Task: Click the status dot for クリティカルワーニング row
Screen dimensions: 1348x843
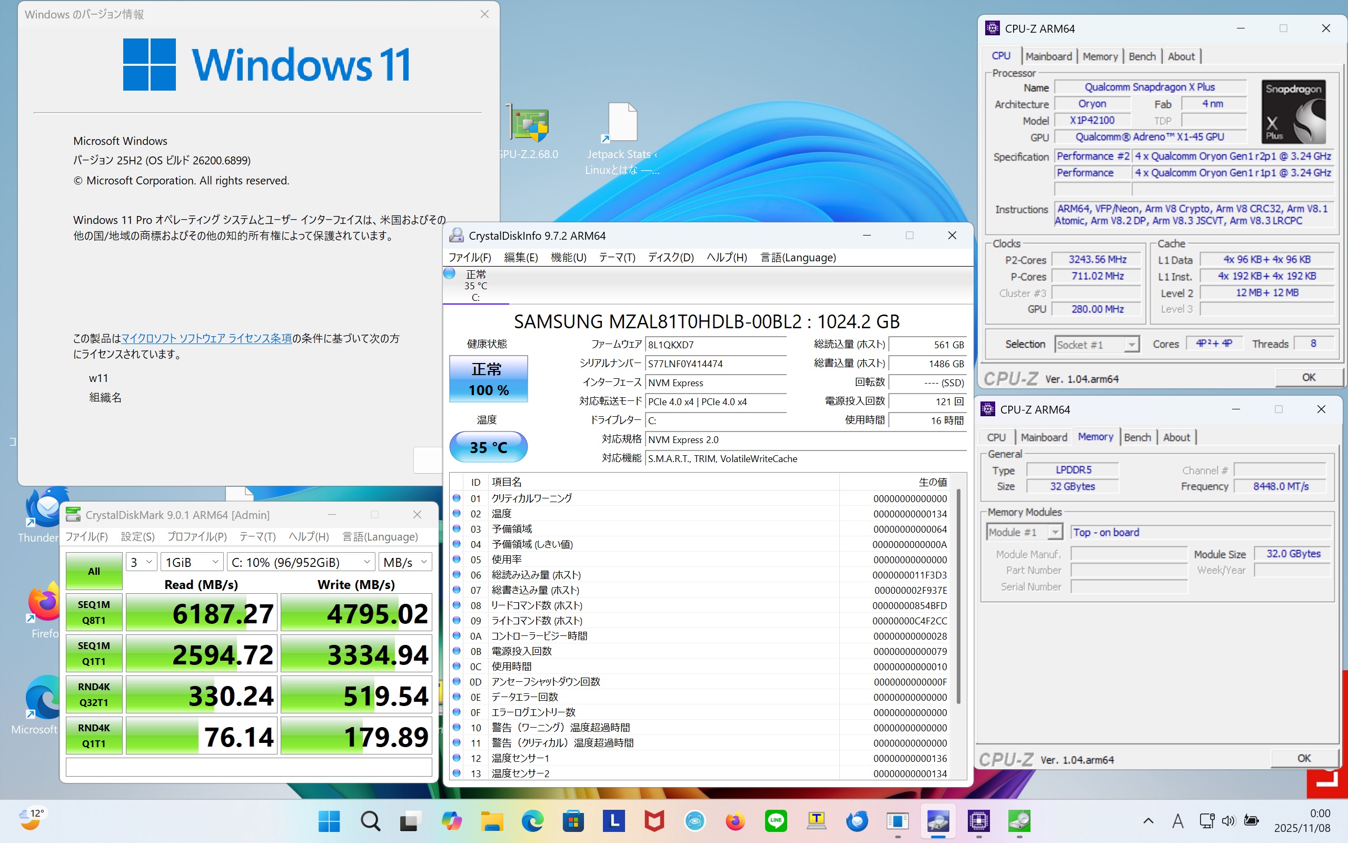Action: (457, 498)
